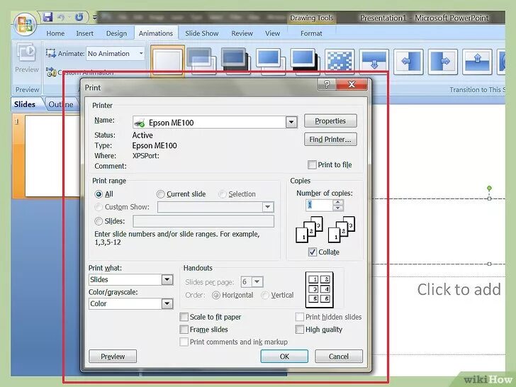Choose the Fade Smoothly transition
Screen dimensions: 516x387
(x=201, y=61)
